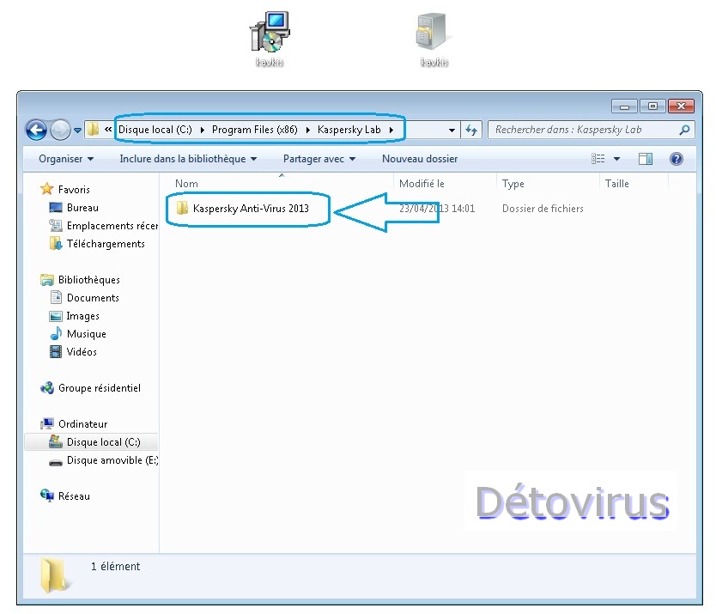Open the Musique library
Image resolution: width=716 pixels, height=614 pixels.
point(87,334)
